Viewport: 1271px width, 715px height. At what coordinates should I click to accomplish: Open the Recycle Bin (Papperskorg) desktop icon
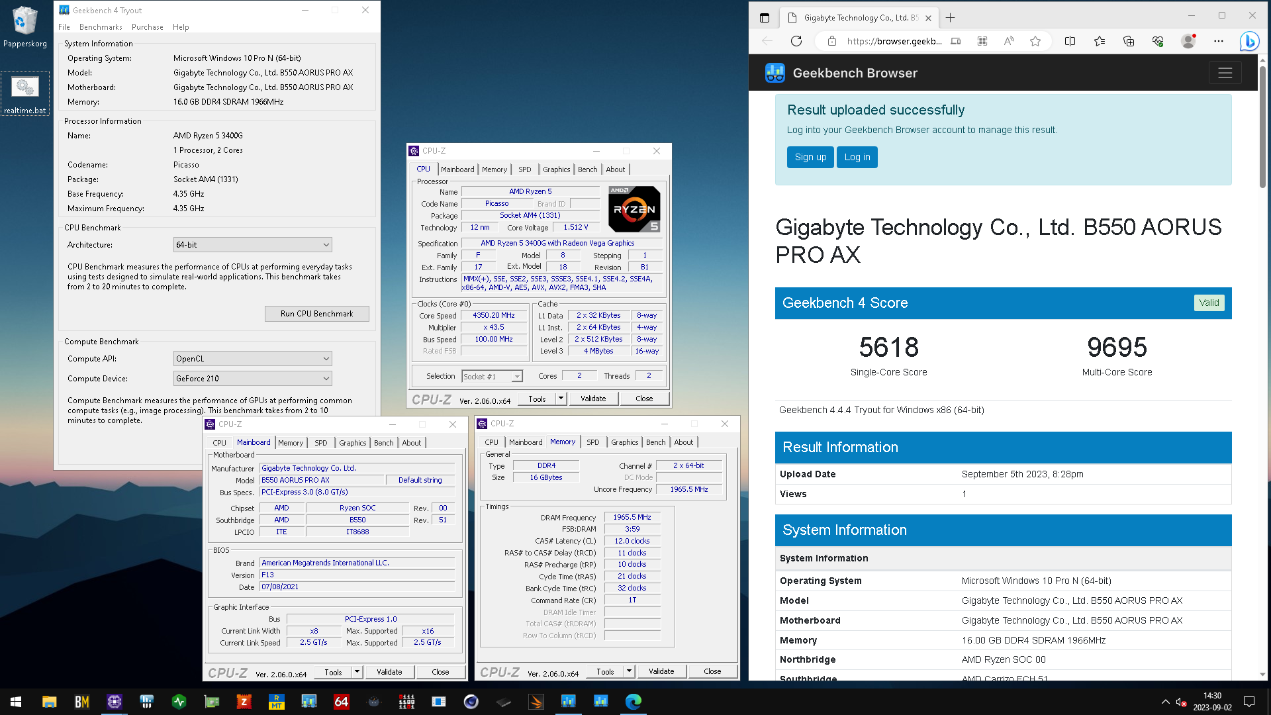(x=25, y=26)
